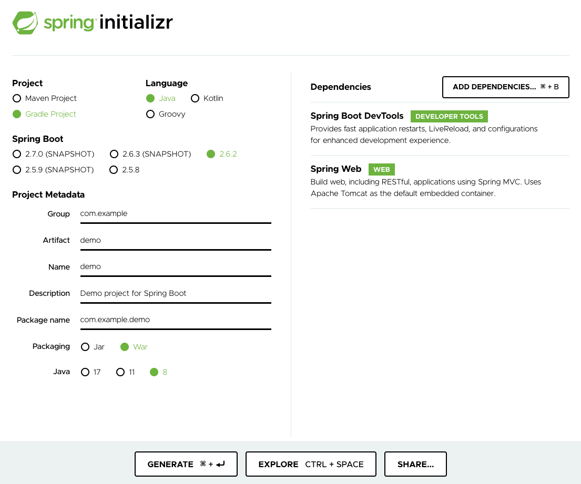
Task: Pick Jar packaging option
Action: [93, 347]
